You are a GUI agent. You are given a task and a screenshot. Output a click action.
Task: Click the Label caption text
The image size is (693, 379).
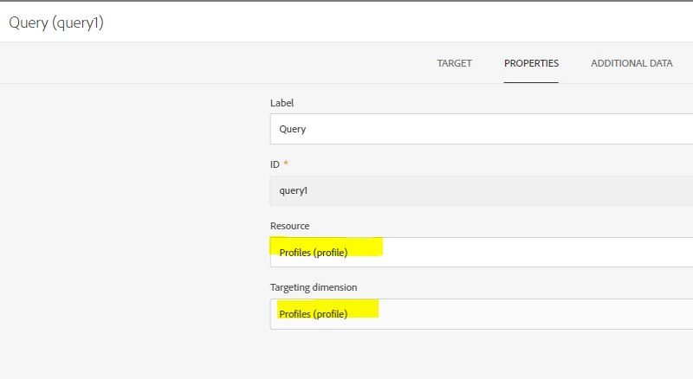(282, 103)
